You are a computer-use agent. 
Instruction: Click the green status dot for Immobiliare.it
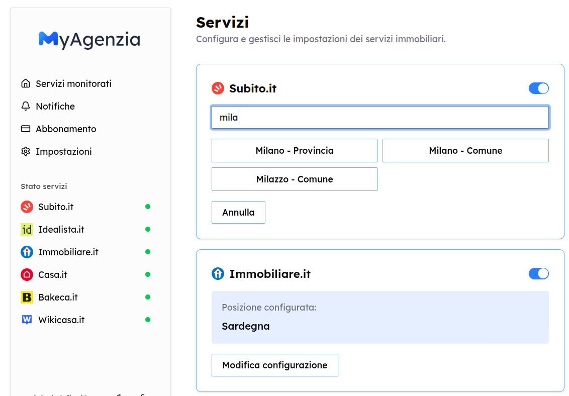pos(148,252)
